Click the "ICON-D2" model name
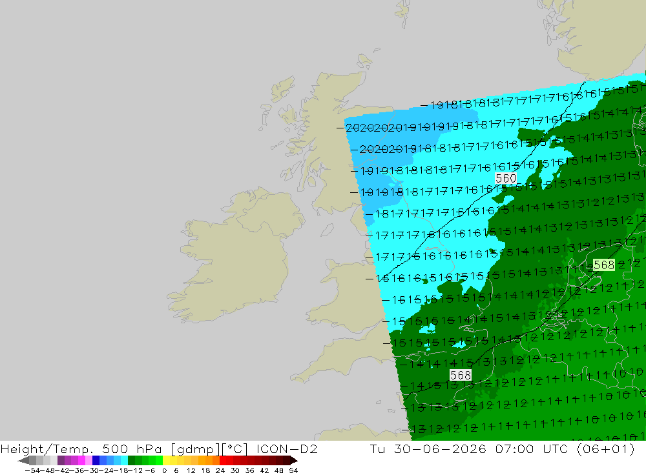This screenshot has height=473, width=646. pyautogui.click(x=287, y=448)
